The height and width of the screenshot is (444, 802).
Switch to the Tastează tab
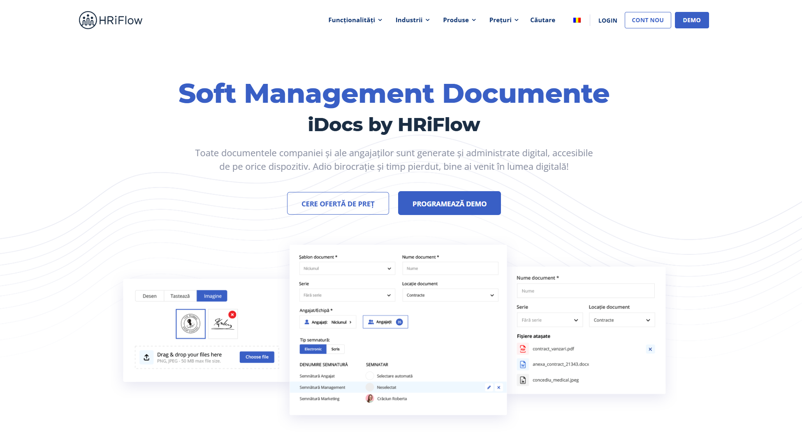(180, 296)
